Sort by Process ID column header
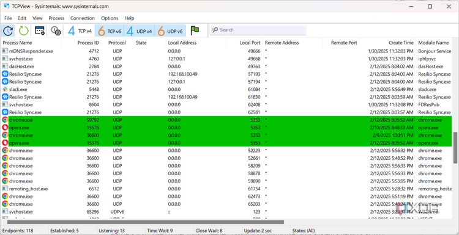Viewport: 459px width, 235px height. point(88,43)
